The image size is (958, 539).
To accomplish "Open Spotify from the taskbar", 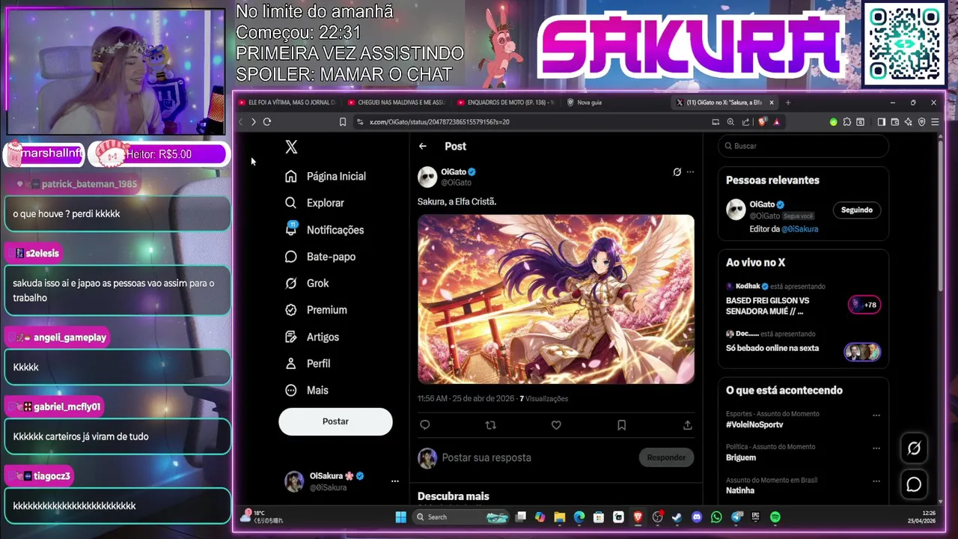I will tap(775, 517).
